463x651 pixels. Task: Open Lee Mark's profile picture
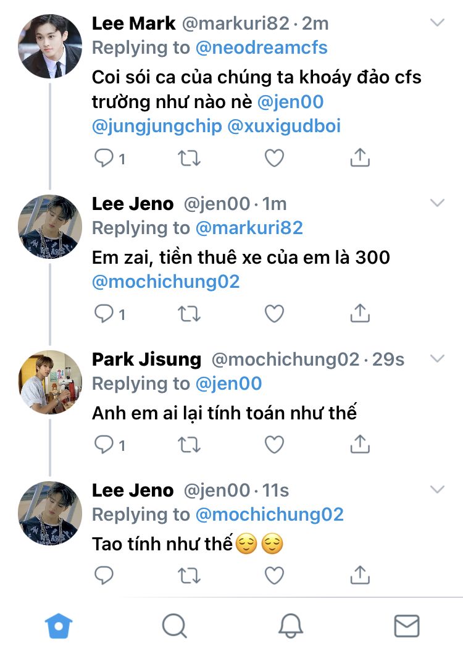coord(50,46)
